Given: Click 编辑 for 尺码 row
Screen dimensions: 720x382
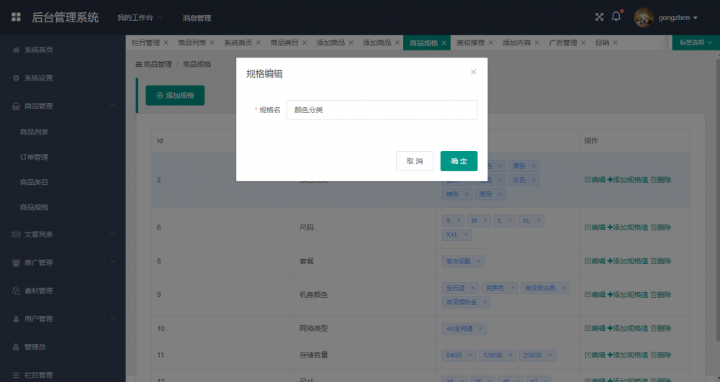Looking at the screenshot, I should (x=595, y=227).
